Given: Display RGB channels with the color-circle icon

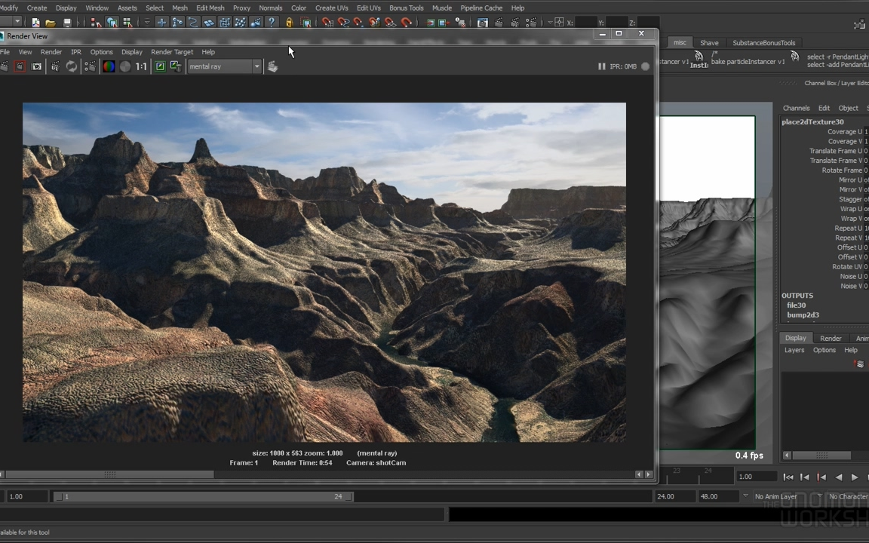Looking at the screenshot, I should [x=109, y=66].
